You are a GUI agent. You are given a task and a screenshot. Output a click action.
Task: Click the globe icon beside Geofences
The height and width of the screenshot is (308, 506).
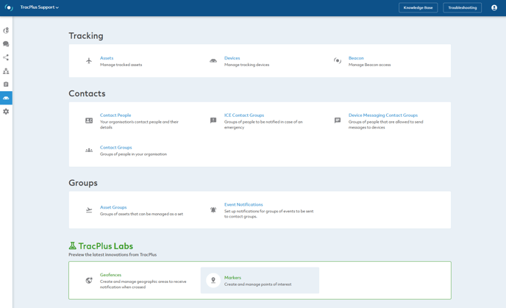89,280
